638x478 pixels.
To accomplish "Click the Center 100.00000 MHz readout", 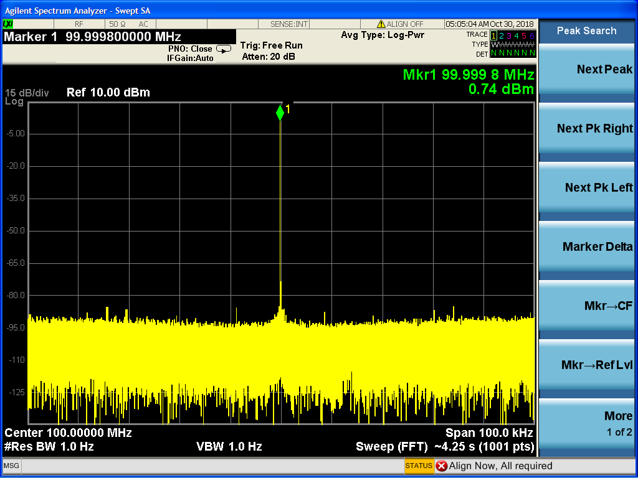I will [69, 433].
